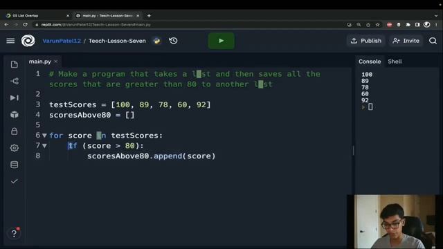
Task: Click the Invite button
Action: [x=406, y=41]
